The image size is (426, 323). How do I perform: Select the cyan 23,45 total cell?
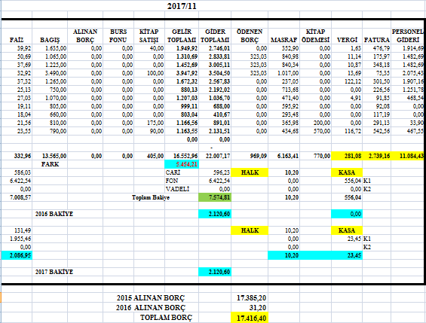click(347, 255)
